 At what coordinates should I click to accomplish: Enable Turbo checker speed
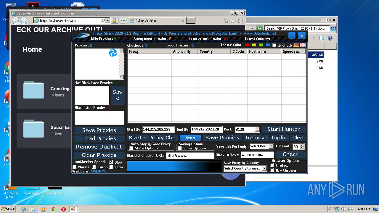(94, 167)
